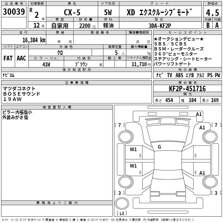Select TV in genuine equipment row

[169, 75]
